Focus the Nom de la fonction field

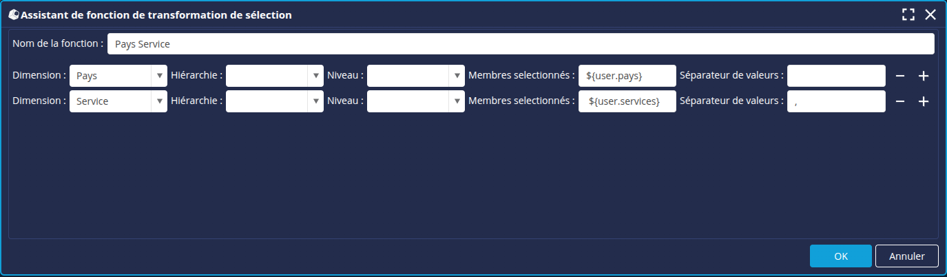[520, 43]
